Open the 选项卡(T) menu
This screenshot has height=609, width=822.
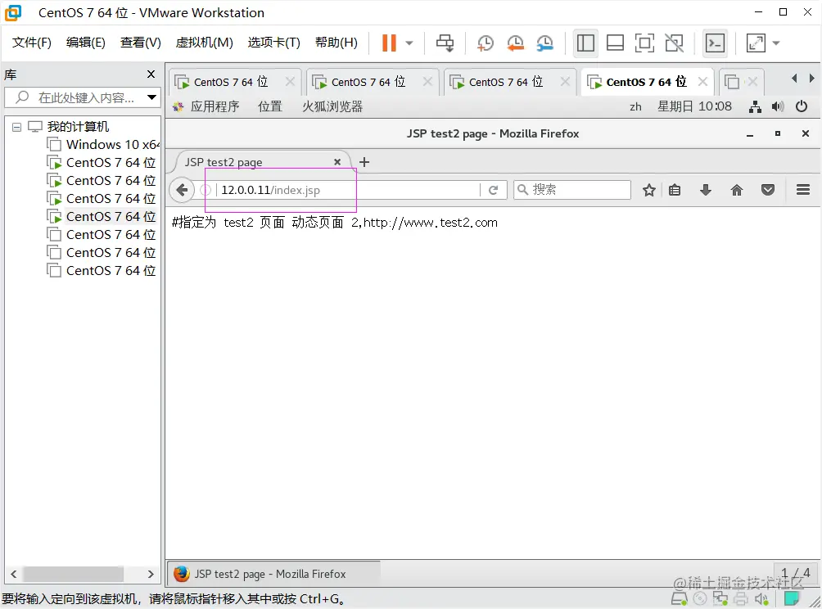tap(273, 43)
